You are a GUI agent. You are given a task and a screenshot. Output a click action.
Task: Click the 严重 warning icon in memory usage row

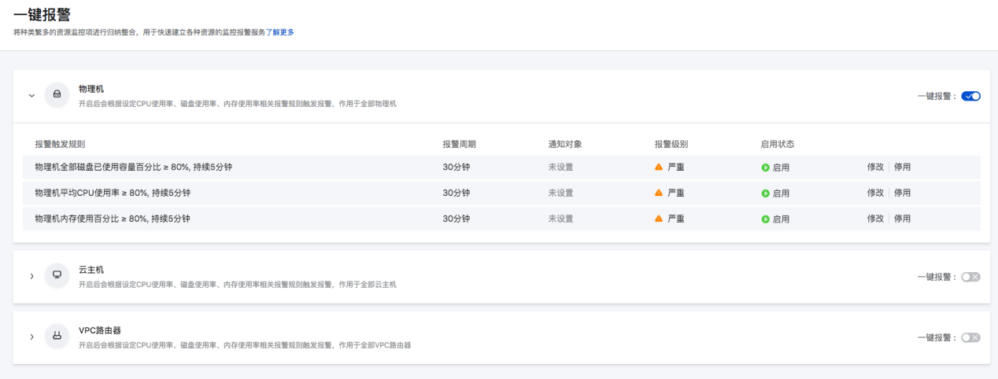(659, 219)
